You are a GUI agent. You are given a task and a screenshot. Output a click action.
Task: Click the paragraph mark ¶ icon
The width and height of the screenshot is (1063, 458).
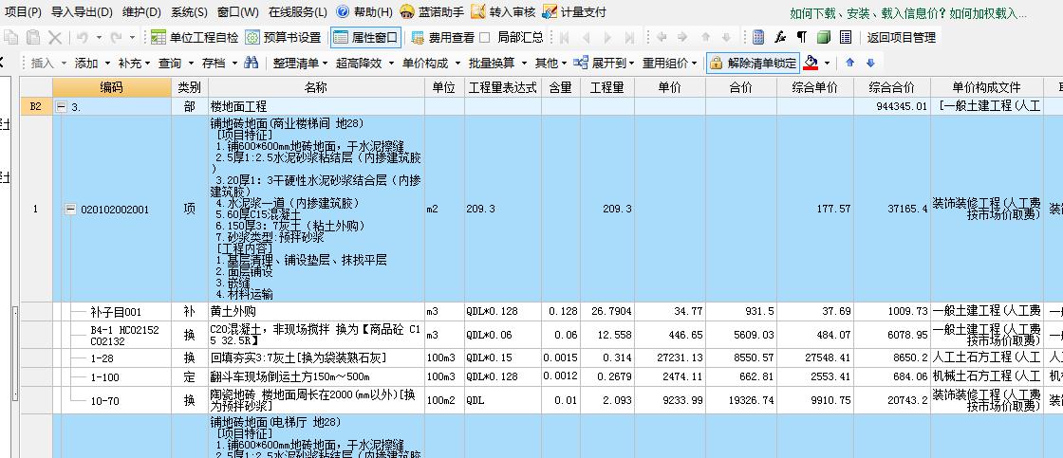(801, 37)
